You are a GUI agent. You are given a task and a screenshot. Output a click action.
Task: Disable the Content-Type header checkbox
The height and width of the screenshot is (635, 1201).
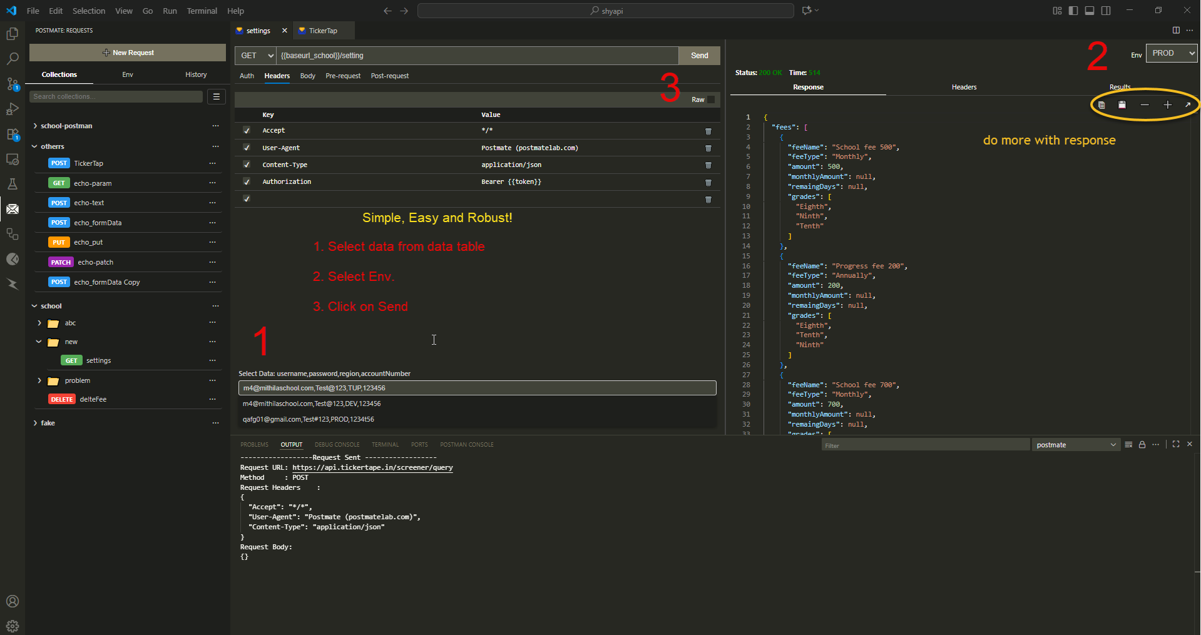pyautogui.click(x=247, y=165)
